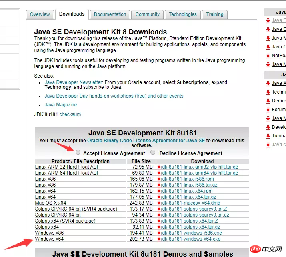Download jdk-8u181-solaris-x64.tar.Z file
This screenshot has height=257, width=286.
[189, 221]
